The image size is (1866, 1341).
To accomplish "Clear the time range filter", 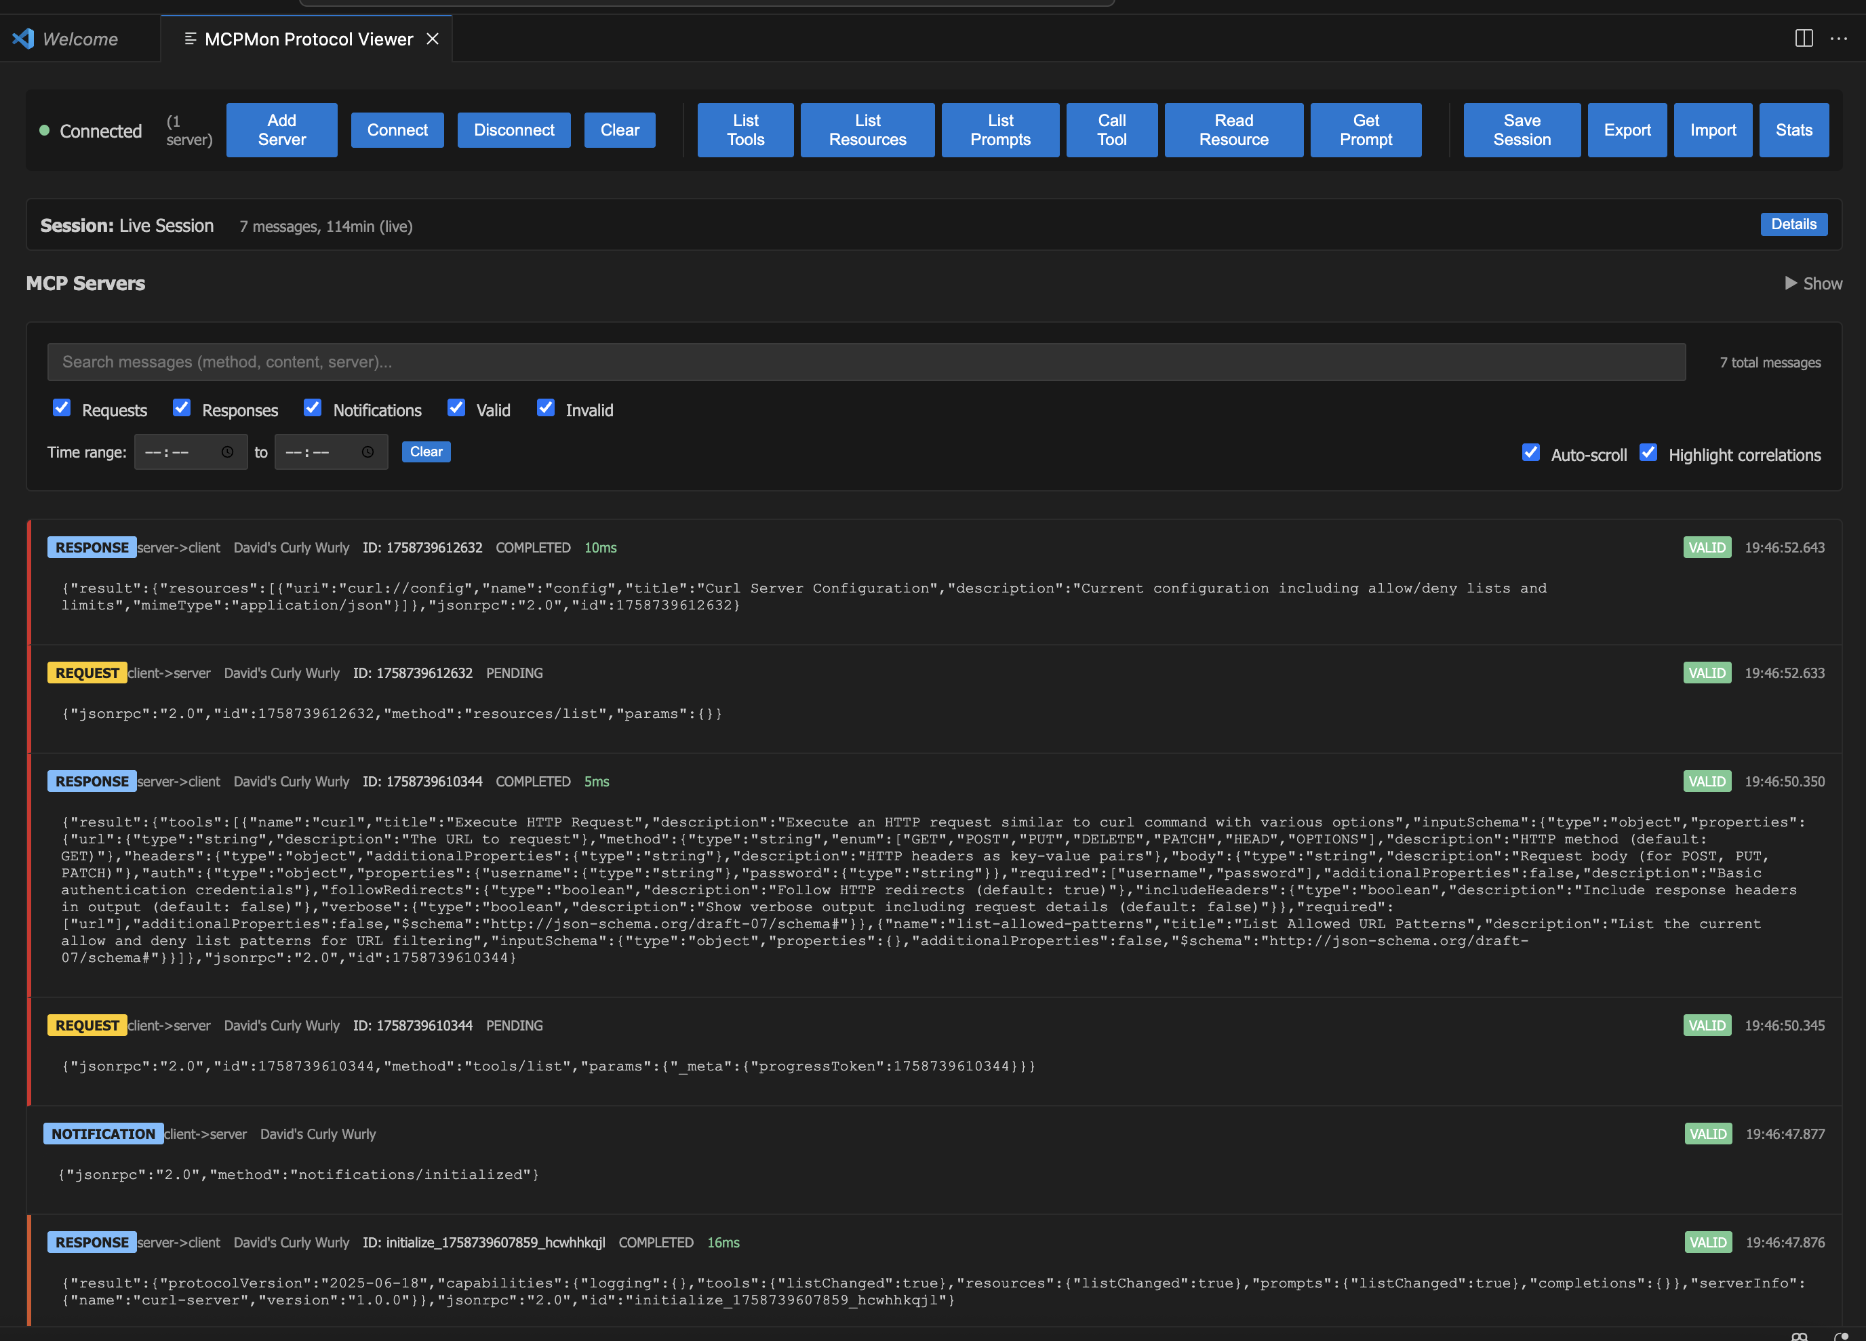I will [x=425, y=452].
